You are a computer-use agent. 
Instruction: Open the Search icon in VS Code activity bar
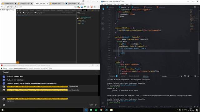point(103,13)
